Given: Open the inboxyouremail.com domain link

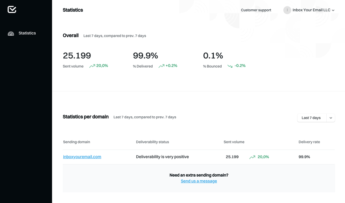Looking at the screenshot, I should [82, 157].
